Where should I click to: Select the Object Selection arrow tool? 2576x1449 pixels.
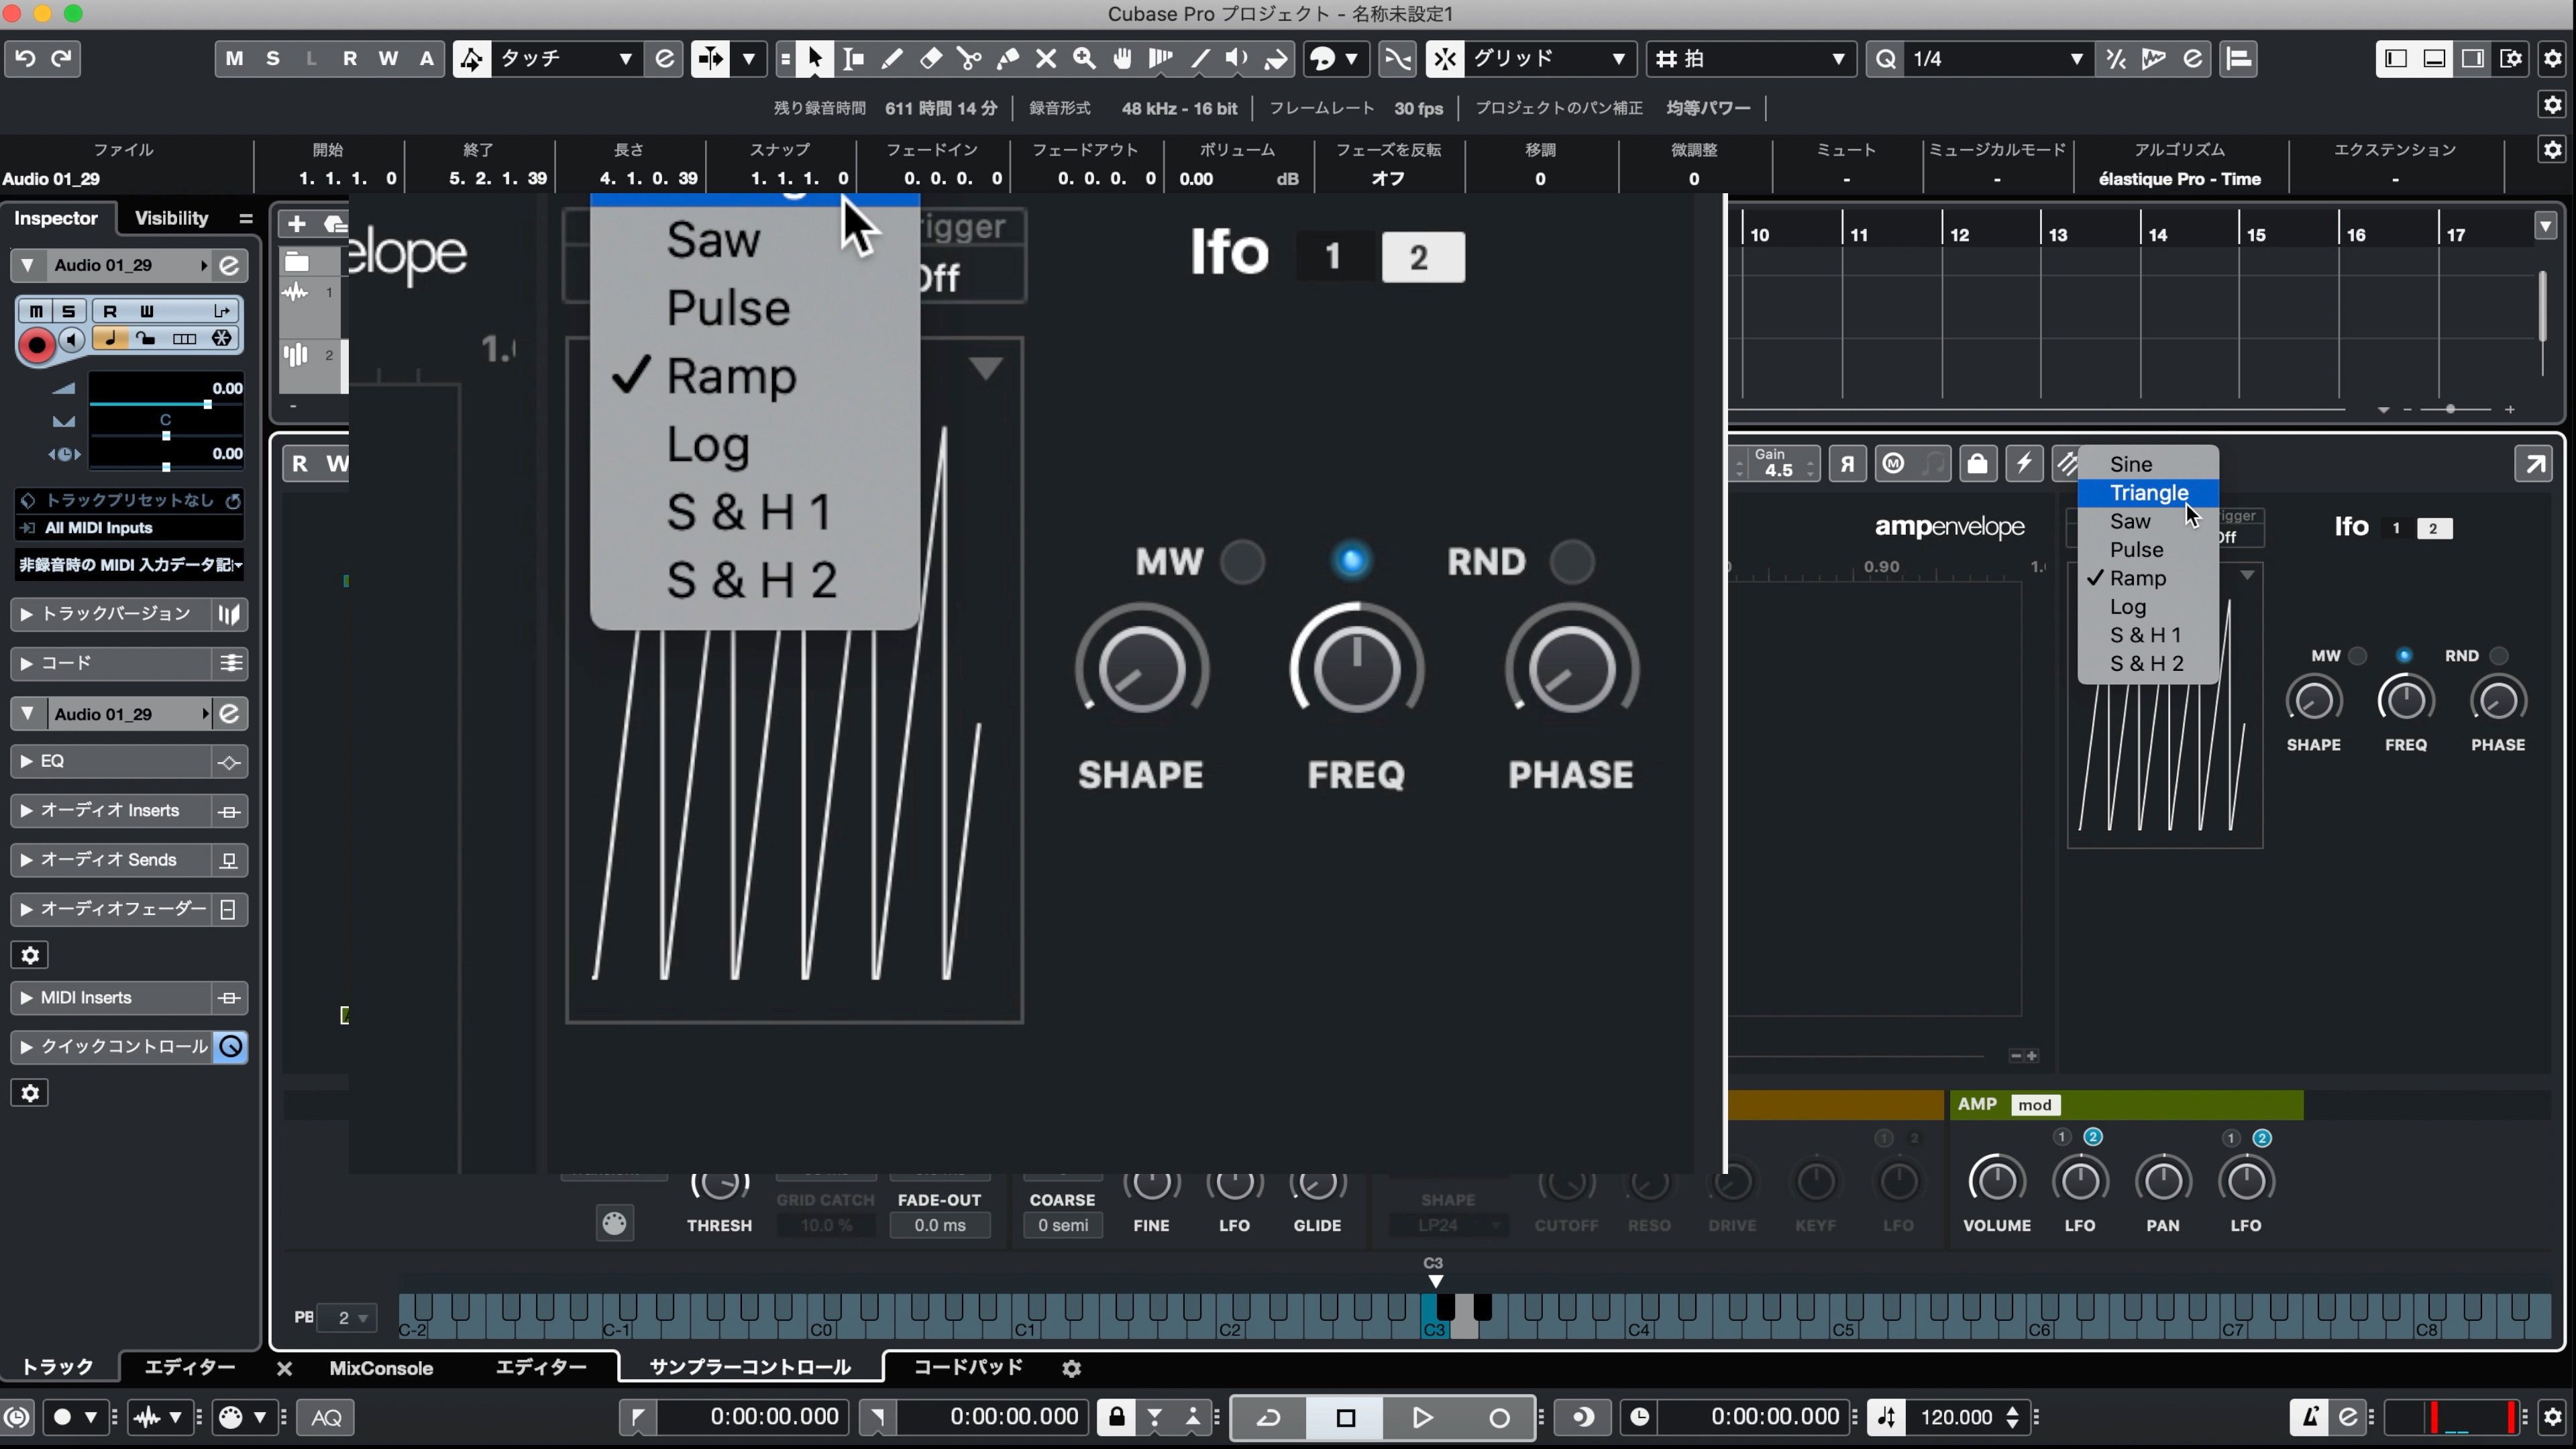point(815,59)
